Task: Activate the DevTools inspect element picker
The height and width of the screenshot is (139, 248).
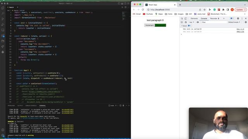Action: click(182, 19)
